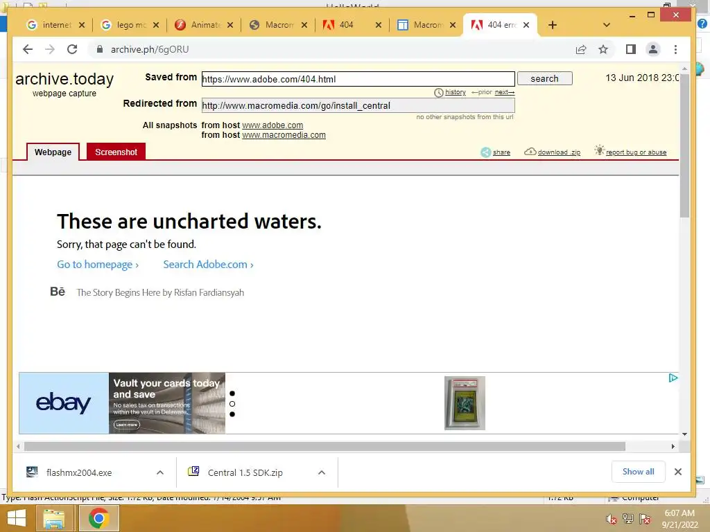Viewport: 710px width, 532px height.
Task: Click the address bar URL archive.ph/6gORU
Action: click(x=150, y=49)
